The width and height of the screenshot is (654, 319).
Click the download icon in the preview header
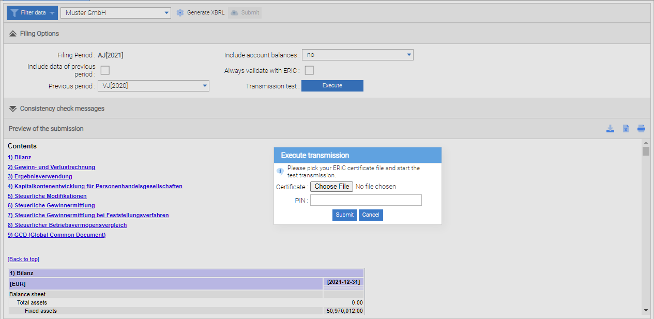pyautogui.click(x=610, y=129)
